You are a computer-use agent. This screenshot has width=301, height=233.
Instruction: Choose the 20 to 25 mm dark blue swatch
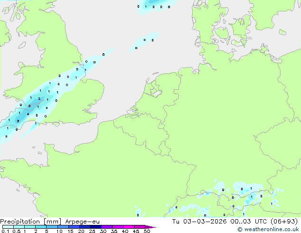click(85, 227)
